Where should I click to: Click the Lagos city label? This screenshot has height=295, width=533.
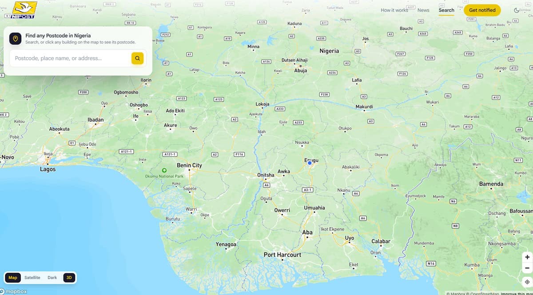pos(48,169)
